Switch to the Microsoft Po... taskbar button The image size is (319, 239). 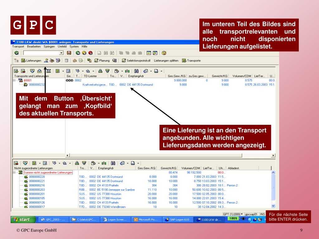[x=146, y=220]
